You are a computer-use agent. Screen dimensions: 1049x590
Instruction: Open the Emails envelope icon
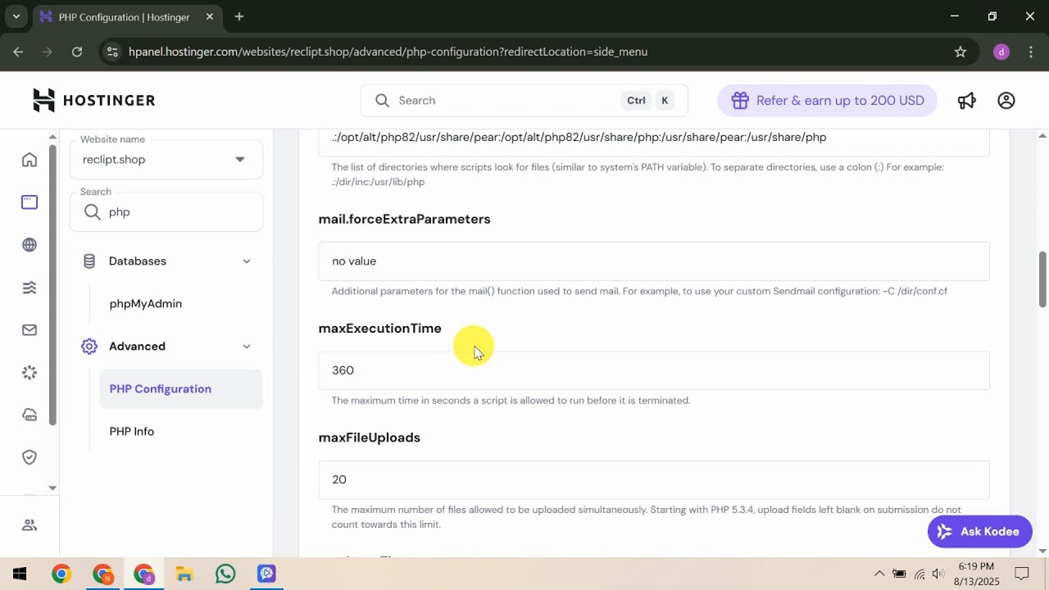coord(30,330)
